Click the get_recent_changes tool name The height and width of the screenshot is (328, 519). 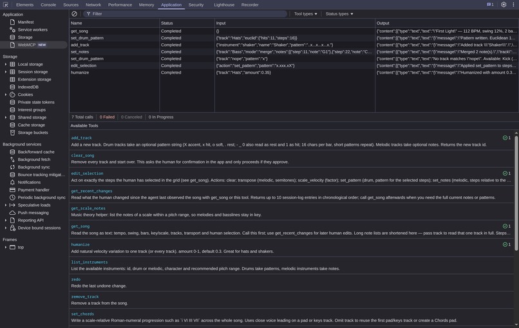pos(91,191)
